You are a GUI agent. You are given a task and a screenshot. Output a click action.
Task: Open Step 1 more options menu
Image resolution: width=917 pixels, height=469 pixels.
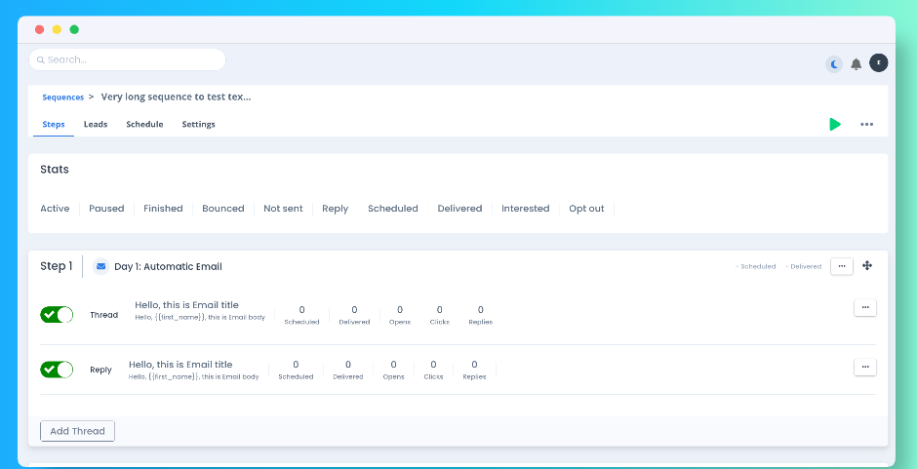pos(842,266)
